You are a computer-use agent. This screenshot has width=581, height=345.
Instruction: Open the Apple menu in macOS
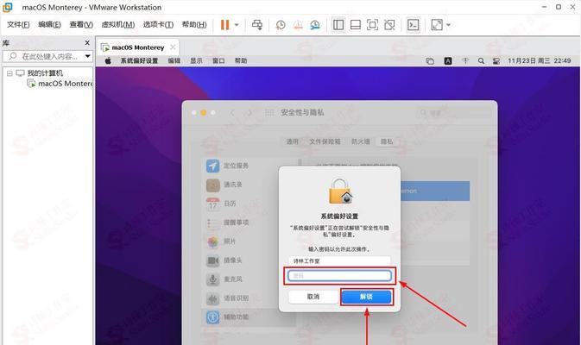pos(108,60)
